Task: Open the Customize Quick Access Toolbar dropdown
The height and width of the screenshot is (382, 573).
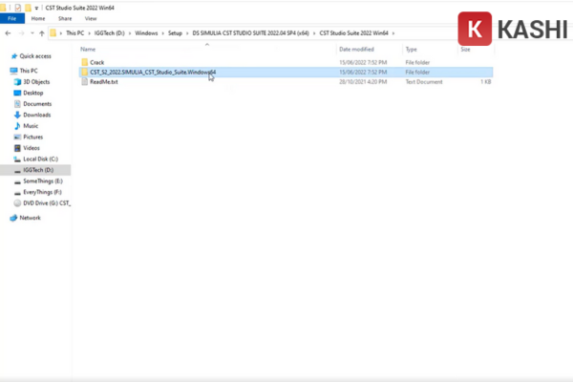Action: [x=36, y=8]
